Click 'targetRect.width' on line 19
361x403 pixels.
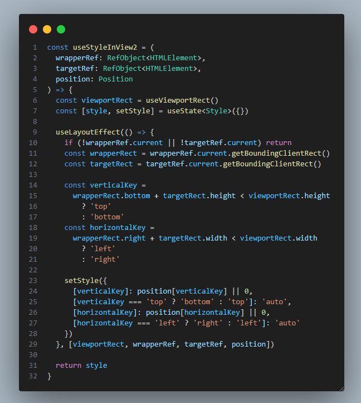point(193,238)
